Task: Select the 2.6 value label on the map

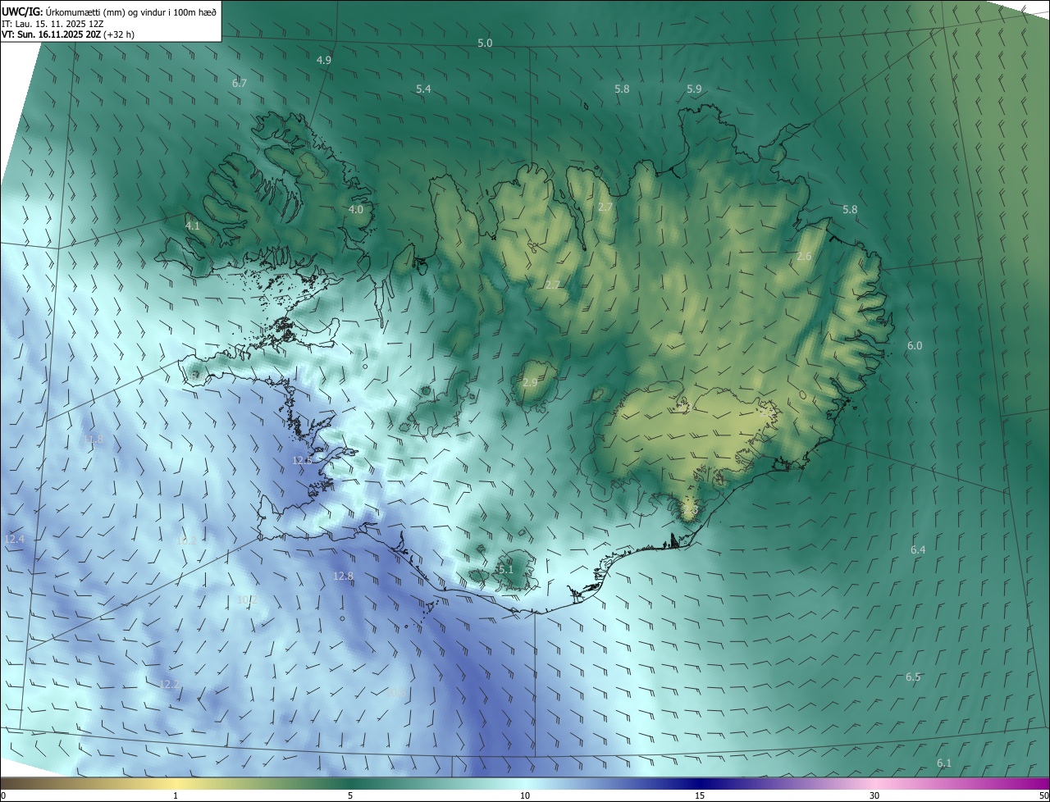Action: pyautogui.click(x=804, y=257)
